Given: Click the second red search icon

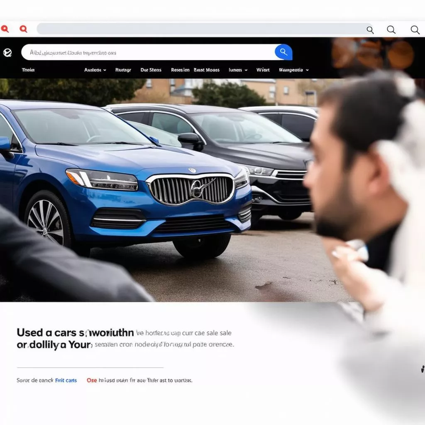Looking at the screenshot, I should (x=23, y=29).
